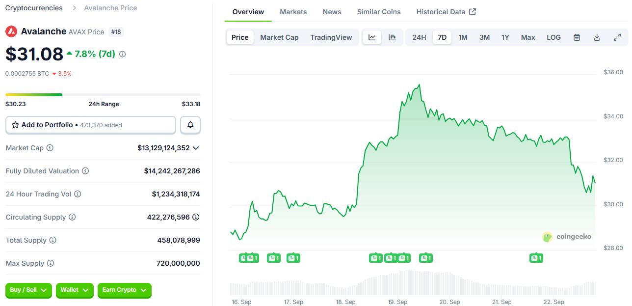Click the info icon beside 7.8% (7d)
This screenshot has width=632, height=306.
[123, 54]
